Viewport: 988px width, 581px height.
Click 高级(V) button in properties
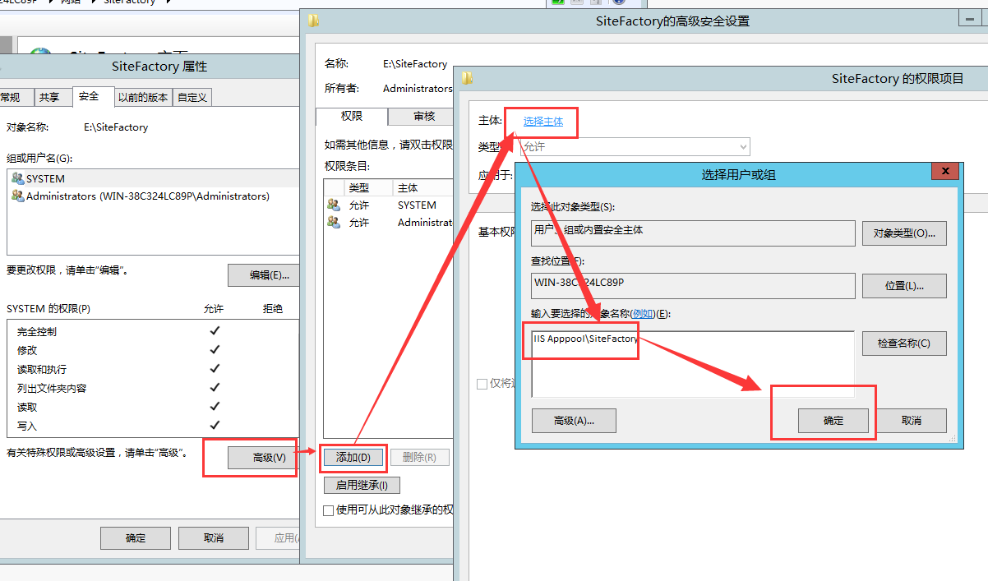click(x=270, y=458)
